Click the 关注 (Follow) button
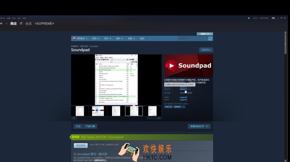Viewport: 290px width, 162px height. point(78,126)
